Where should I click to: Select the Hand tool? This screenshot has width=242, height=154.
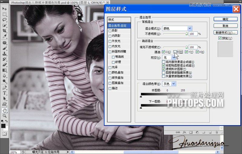[x=5, y=110]
